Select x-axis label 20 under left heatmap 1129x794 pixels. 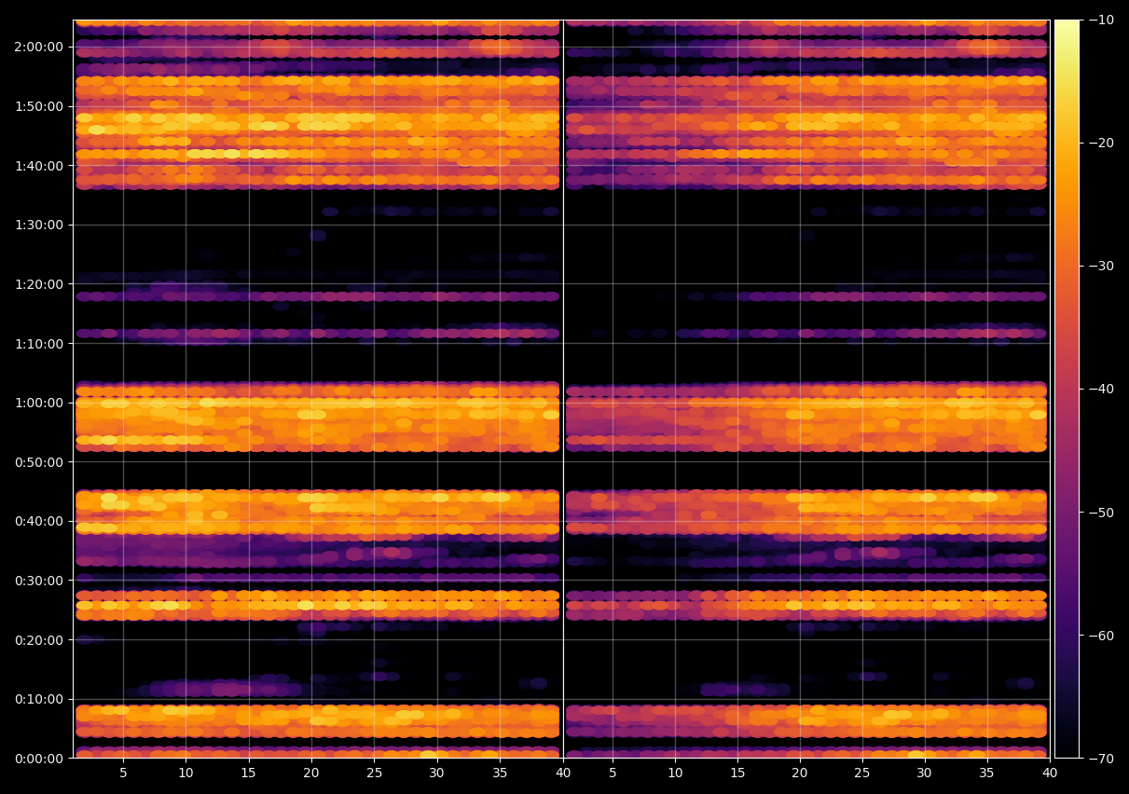pos(311,773)
